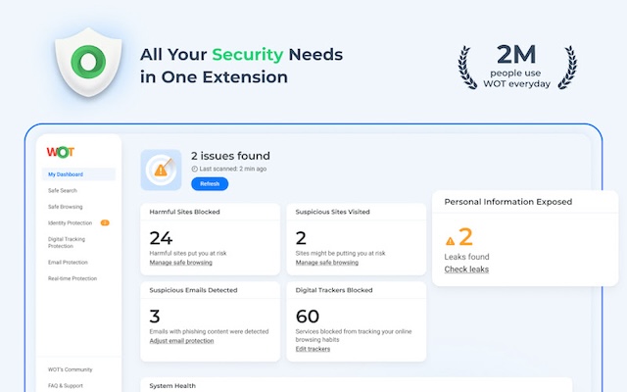The image size is (627, 392).
Task: Click Suspicious Emails Detected title
Action: 193,290
